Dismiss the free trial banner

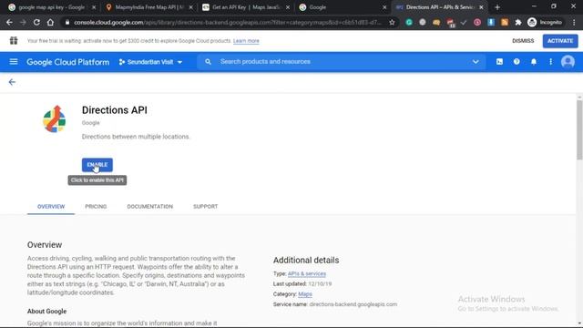click(523, 41)
